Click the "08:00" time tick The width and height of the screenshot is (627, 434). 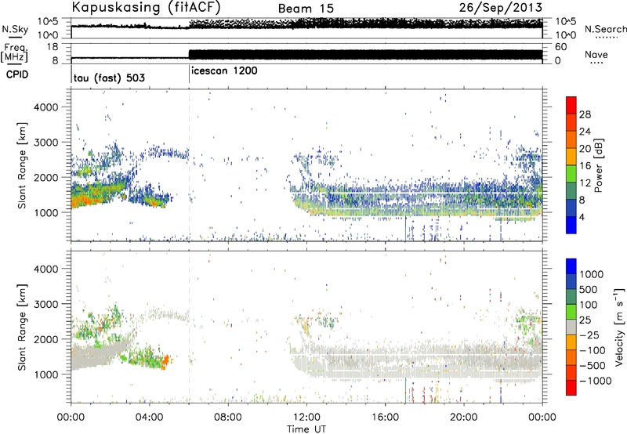coord(228,418)
